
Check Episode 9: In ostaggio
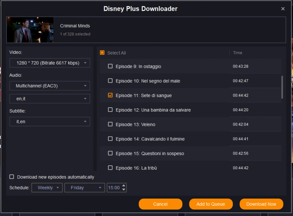tap(110, 66)
